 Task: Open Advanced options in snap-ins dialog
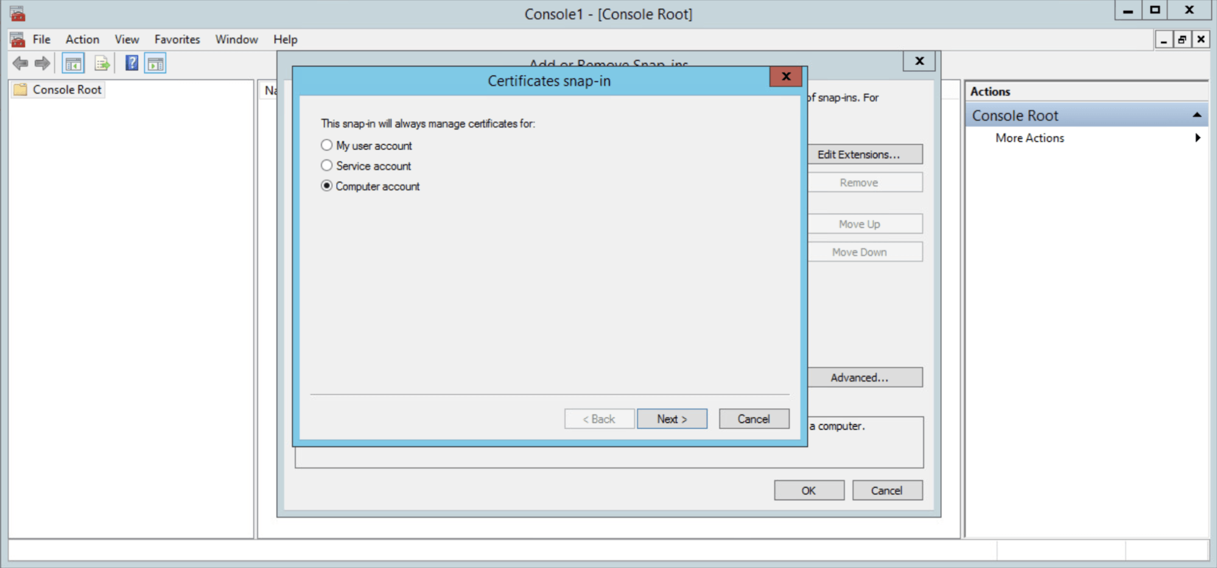(865, 378)
